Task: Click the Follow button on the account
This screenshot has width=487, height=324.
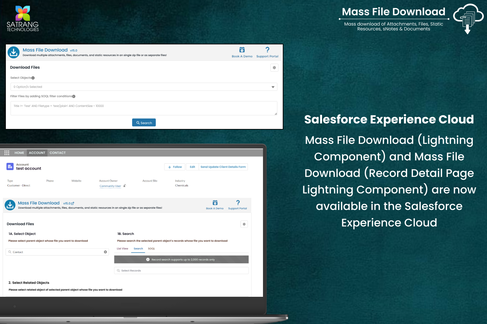Action: pos(175,167)
